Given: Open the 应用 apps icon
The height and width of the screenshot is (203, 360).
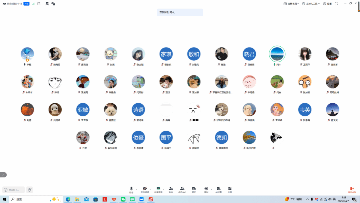Looking at the screenshot, I should (x=230, y=189).
